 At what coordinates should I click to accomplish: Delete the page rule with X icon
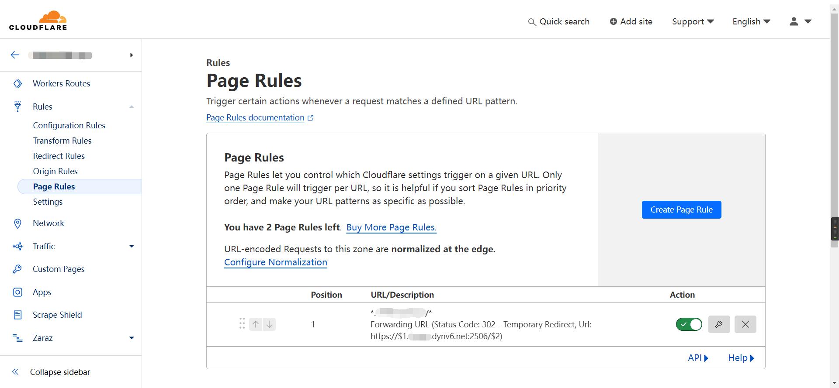tap(745, 324)
